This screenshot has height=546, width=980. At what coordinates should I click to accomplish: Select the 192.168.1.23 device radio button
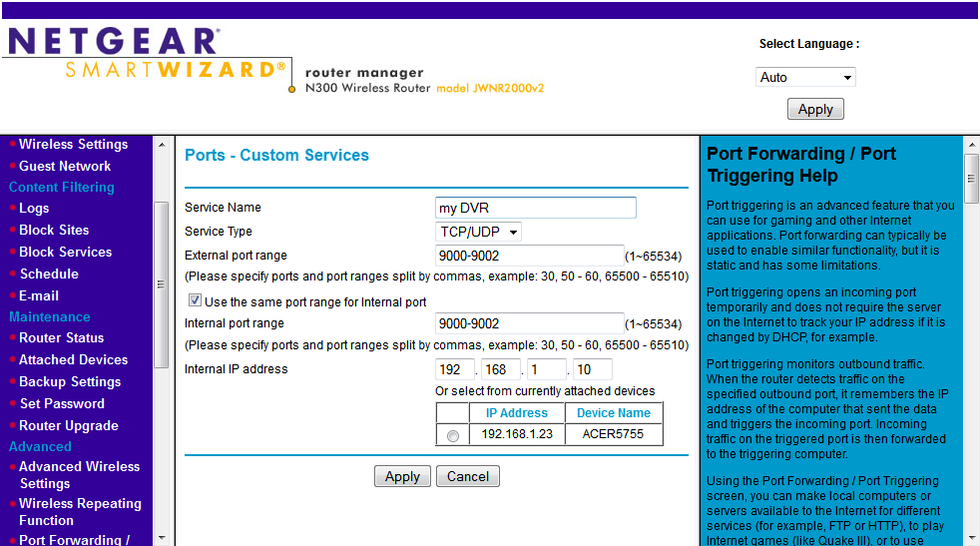point(453,435)
